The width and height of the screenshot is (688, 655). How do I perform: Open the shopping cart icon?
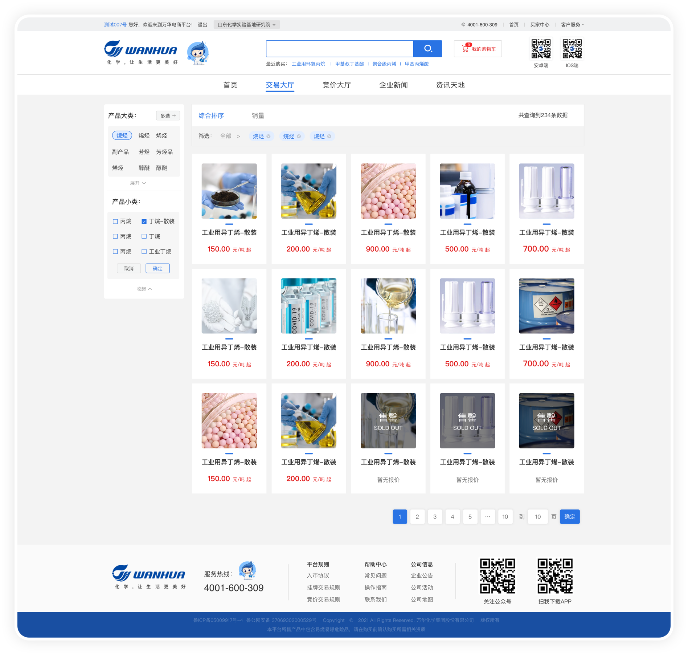pyautogui.click(x=465, y=49)
